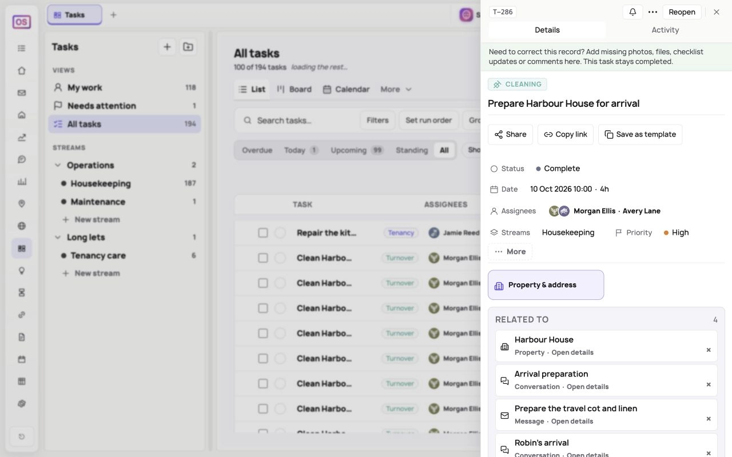Open the Property & address section
Viewport: 732px width, 457px height.
tap(546, 285)
